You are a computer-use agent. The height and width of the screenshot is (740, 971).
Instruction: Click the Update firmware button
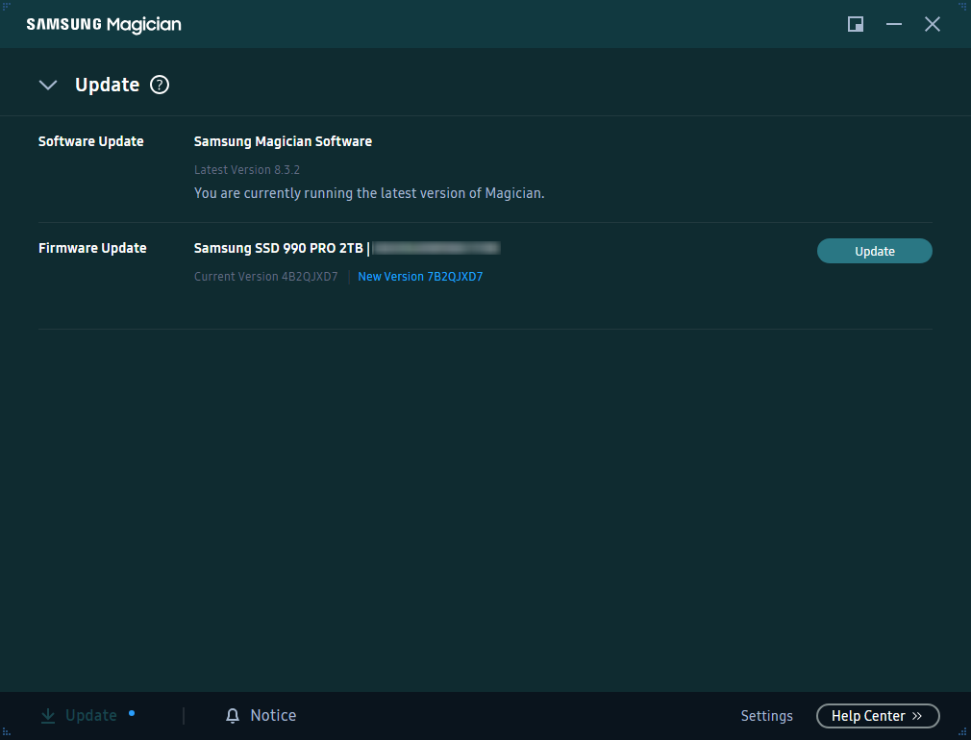pyautogui.click(x=875, y=251)
